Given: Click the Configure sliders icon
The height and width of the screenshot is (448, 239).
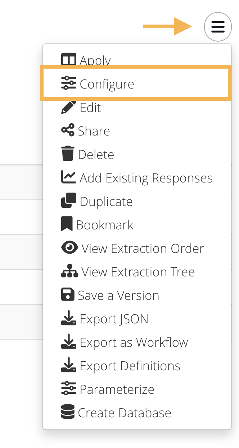Looking at the screenshot, I should (x=69, y=83).
